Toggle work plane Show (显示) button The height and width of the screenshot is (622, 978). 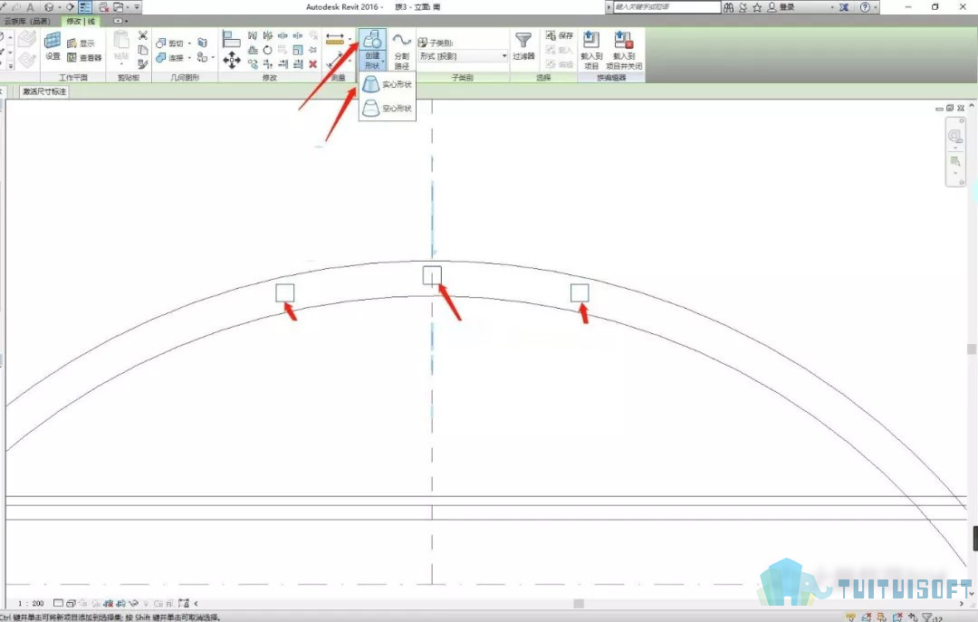point(81,43)
